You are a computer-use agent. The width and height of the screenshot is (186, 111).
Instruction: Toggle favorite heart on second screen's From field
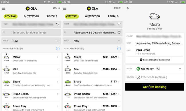(119, 24)
